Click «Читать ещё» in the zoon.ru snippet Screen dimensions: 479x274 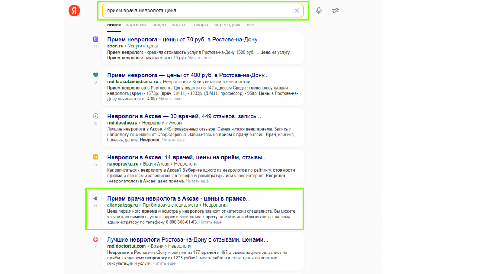(x=199, y=58)
